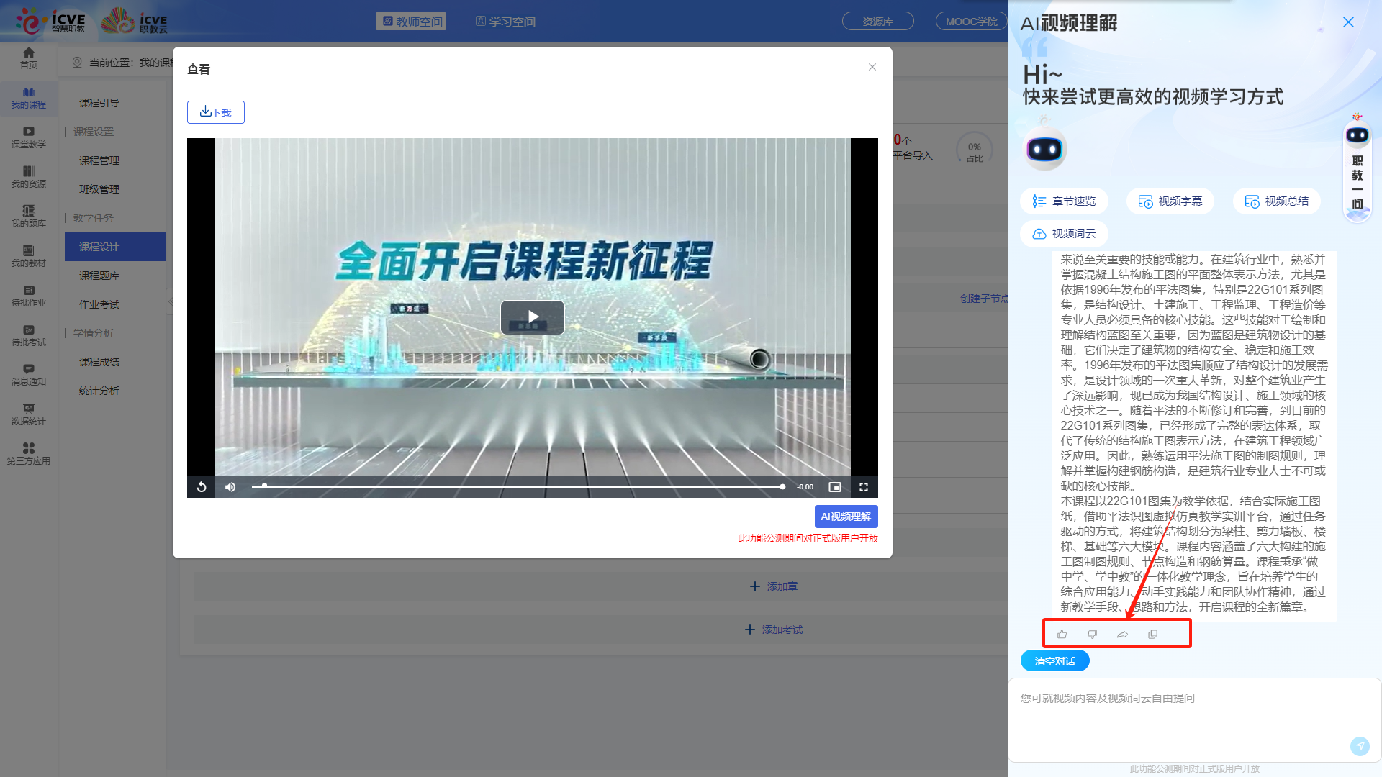Select 课程题库 in the sidebar menu
This screenshot has height=777, width=1382.
click(x=99, y=276)
